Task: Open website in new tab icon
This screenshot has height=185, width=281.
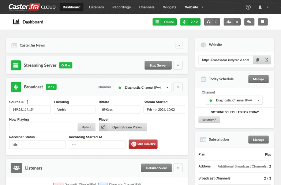Action: pos(266,60)
